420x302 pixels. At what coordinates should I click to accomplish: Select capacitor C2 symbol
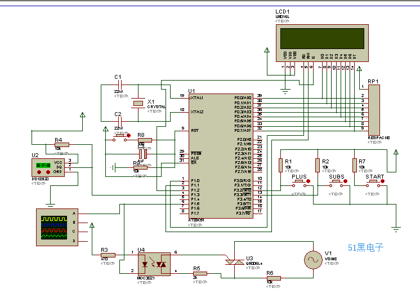tap(120, 121)
